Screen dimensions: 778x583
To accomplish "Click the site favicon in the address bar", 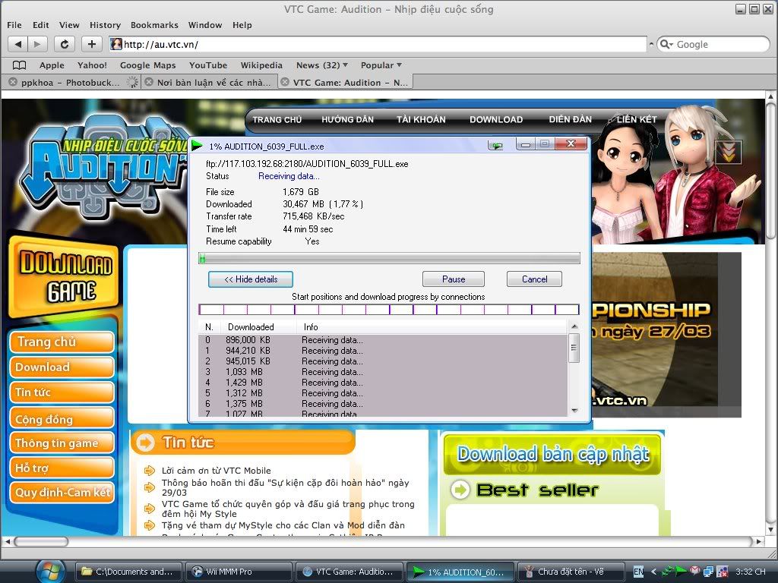I will point(116,44).
